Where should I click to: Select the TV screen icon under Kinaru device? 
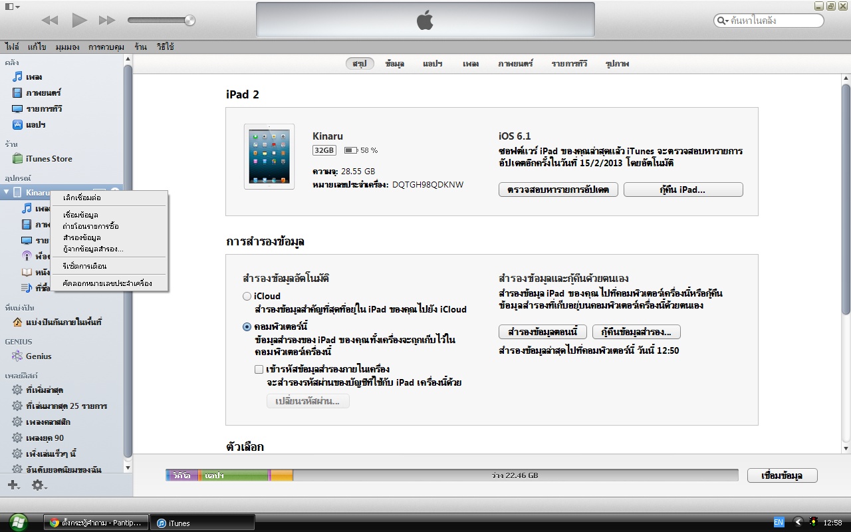coord(27,240)
